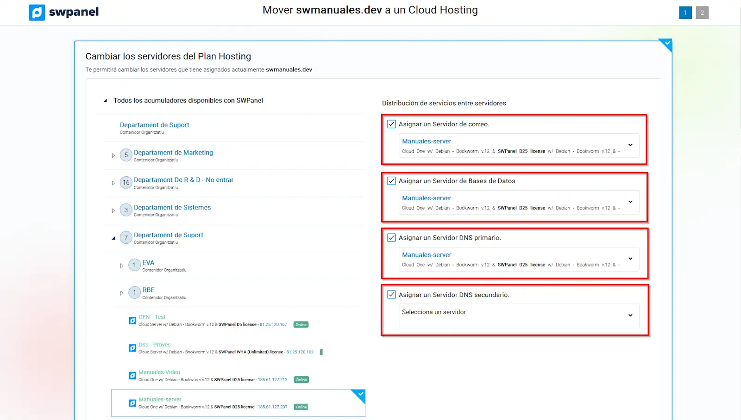Click the 1 badge next to RBE
The image size is (741, 420).
[x=134, y=292]
